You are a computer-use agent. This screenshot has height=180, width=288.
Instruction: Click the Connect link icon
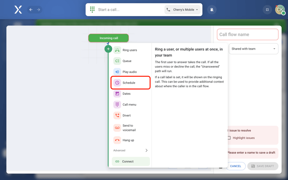point(117,161)
